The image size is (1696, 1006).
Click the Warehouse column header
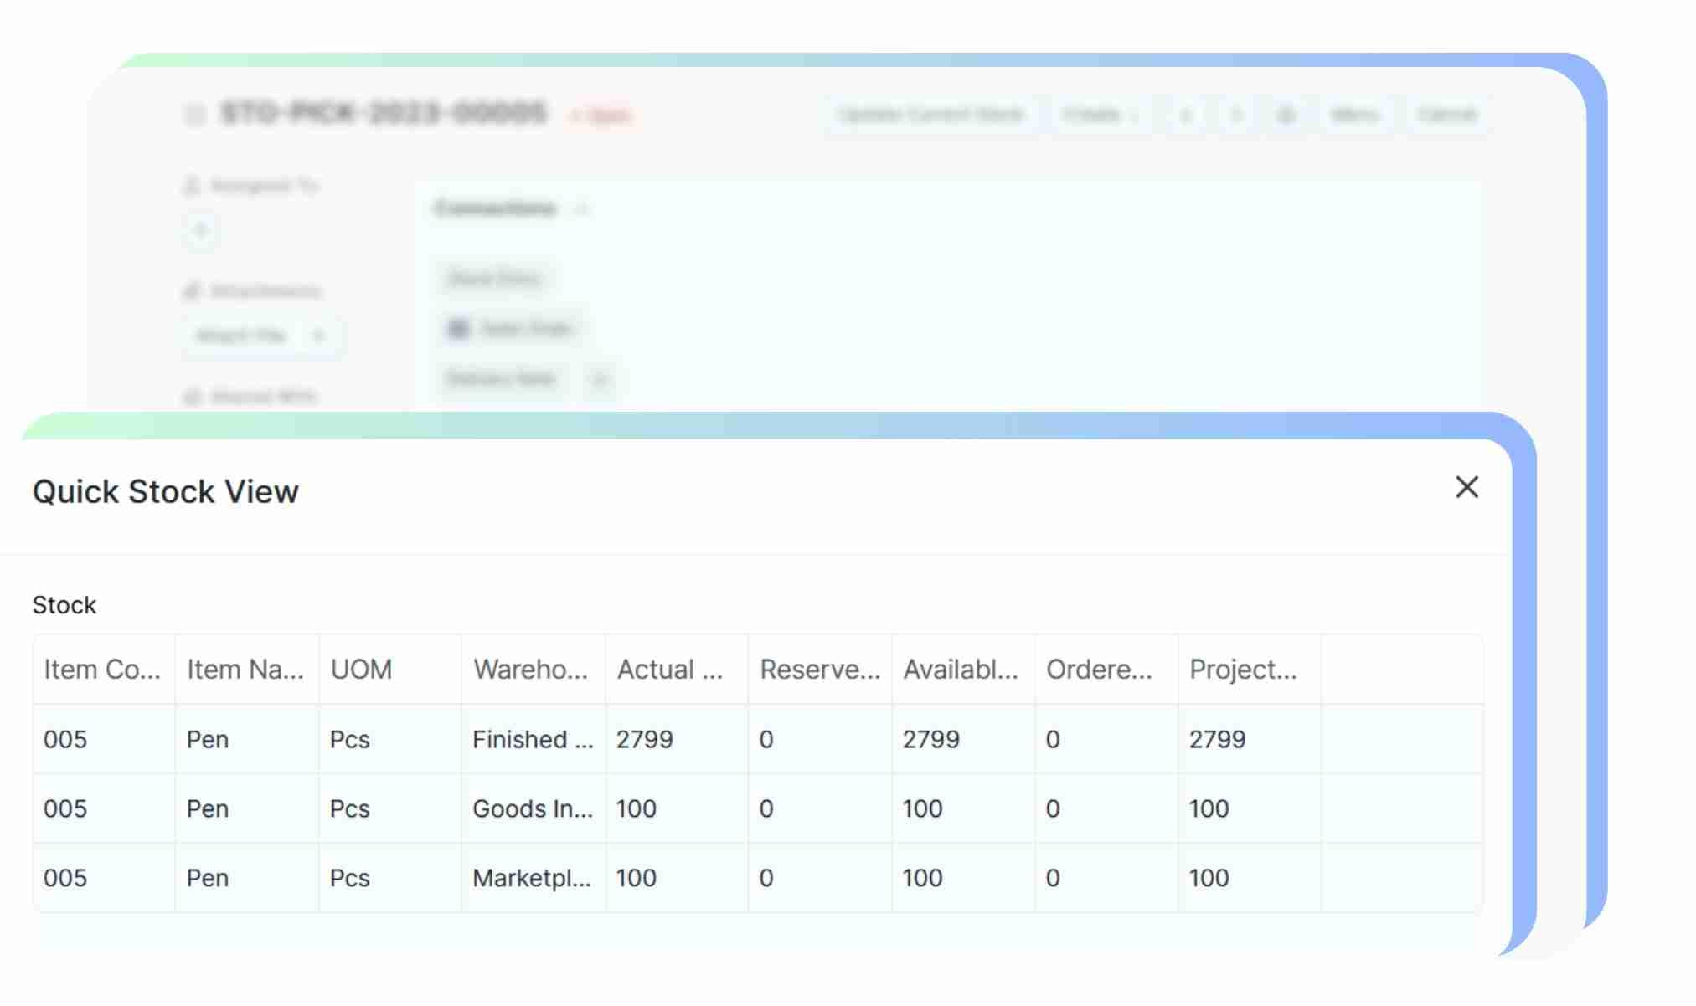coord(531,669)
